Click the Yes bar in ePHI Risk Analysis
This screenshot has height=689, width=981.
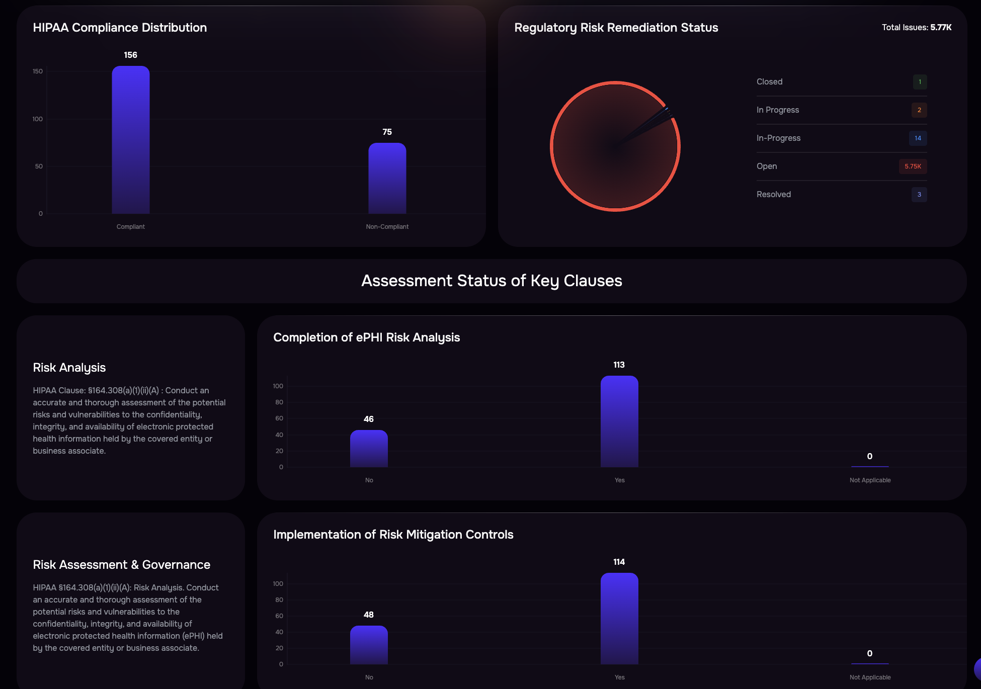[619, 421]
